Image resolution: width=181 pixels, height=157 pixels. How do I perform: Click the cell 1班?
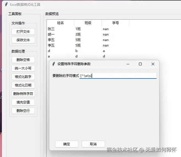78,29
